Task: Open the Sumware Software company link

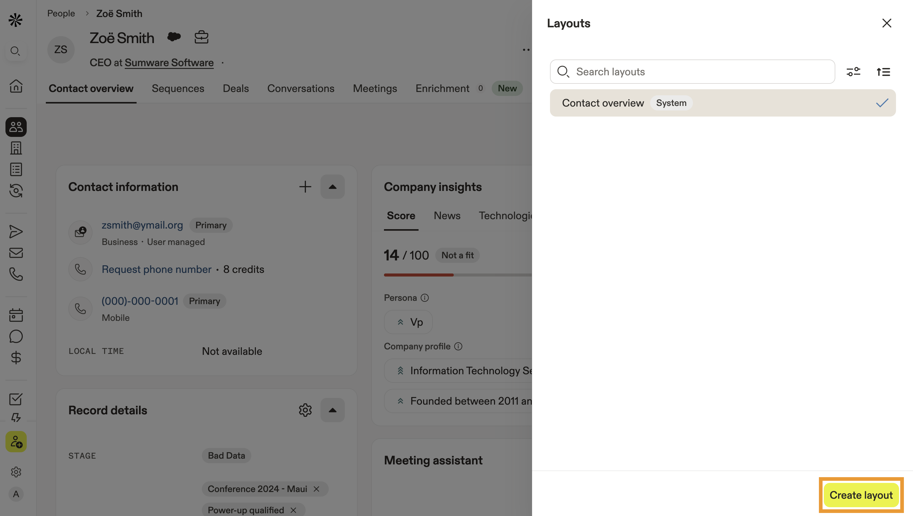Action: [x=169, y=62]
